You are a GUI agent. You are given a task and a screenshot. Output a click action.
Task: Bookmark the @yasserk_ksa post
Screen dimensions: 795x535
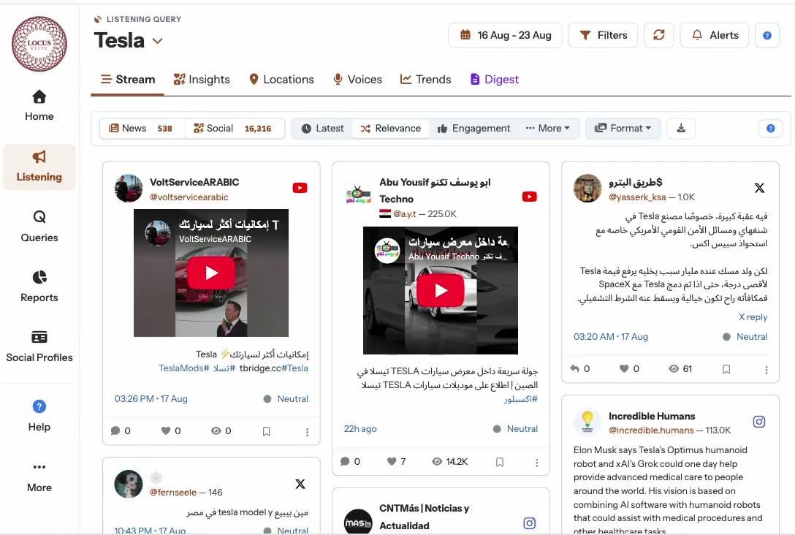pos(726,369)
